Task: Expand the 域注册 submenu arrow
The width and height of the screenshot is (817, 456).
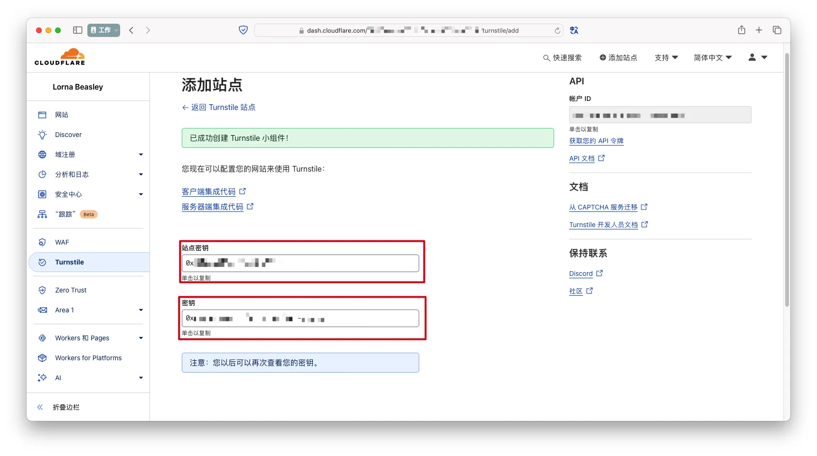Action: [141, 155]
